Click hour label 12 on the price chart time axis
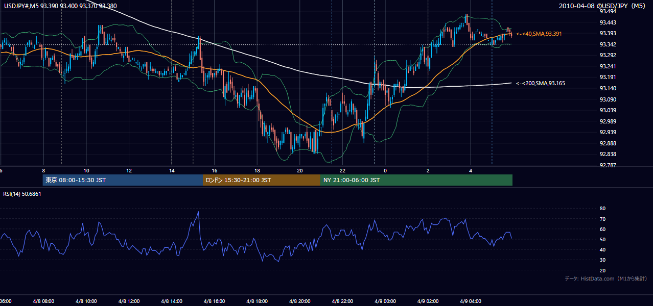This screenshot has width=653, height=306. click(129, 171)
